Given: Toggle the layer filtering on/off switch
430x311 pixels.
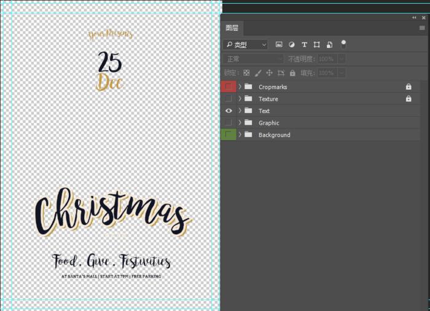Looking at the screenshot, I should 343,44.
